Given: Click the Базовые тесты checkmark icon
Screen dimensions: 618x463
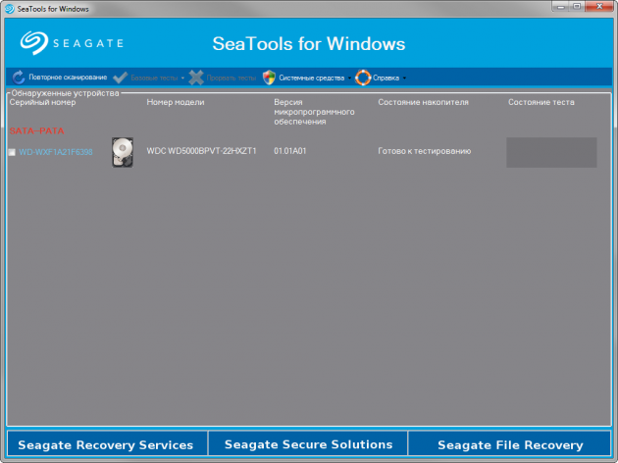Looking at the screenshot, I should tap(121, 77).
